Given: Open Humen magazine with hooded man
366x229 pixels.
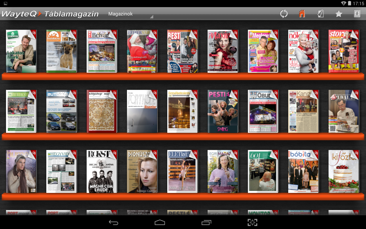Looking at the screenshot, I should coord(21,171).
